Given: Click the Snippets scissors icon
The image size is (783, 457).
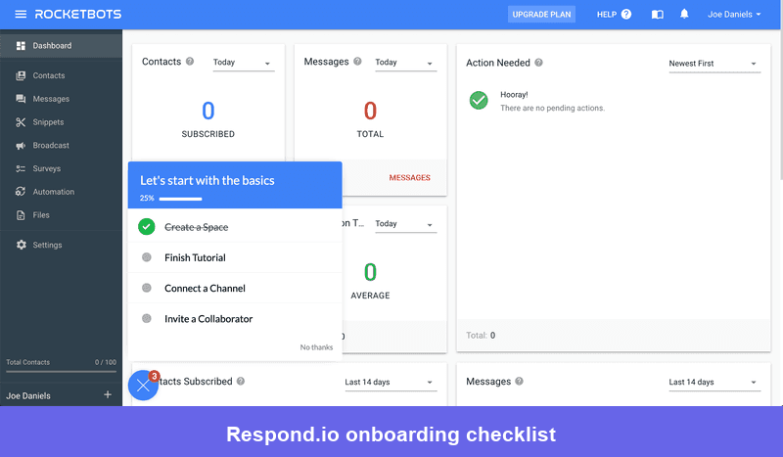Looking at the screenshot, I should (x=21, y=122).
